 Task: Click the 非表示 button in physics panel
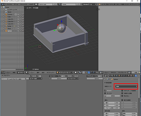pyautogui.click(x=112, y=96)
